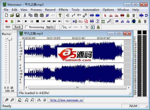Fast forward using the double right arrow button
The height and width of the screenshot is (110, 150).
coord(54,21)
